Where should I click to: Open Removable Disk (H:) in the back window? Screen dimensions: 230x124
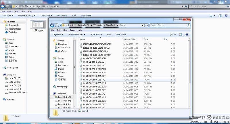pos(6,93)
